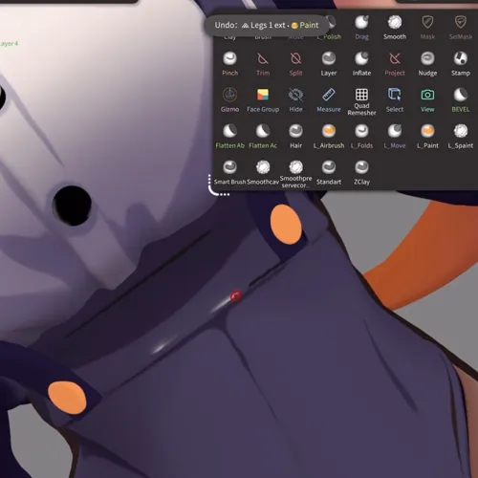Choose the Inflate sculpting tool
This screenshot has width=478, height=478.
click(x=361, y=64)
